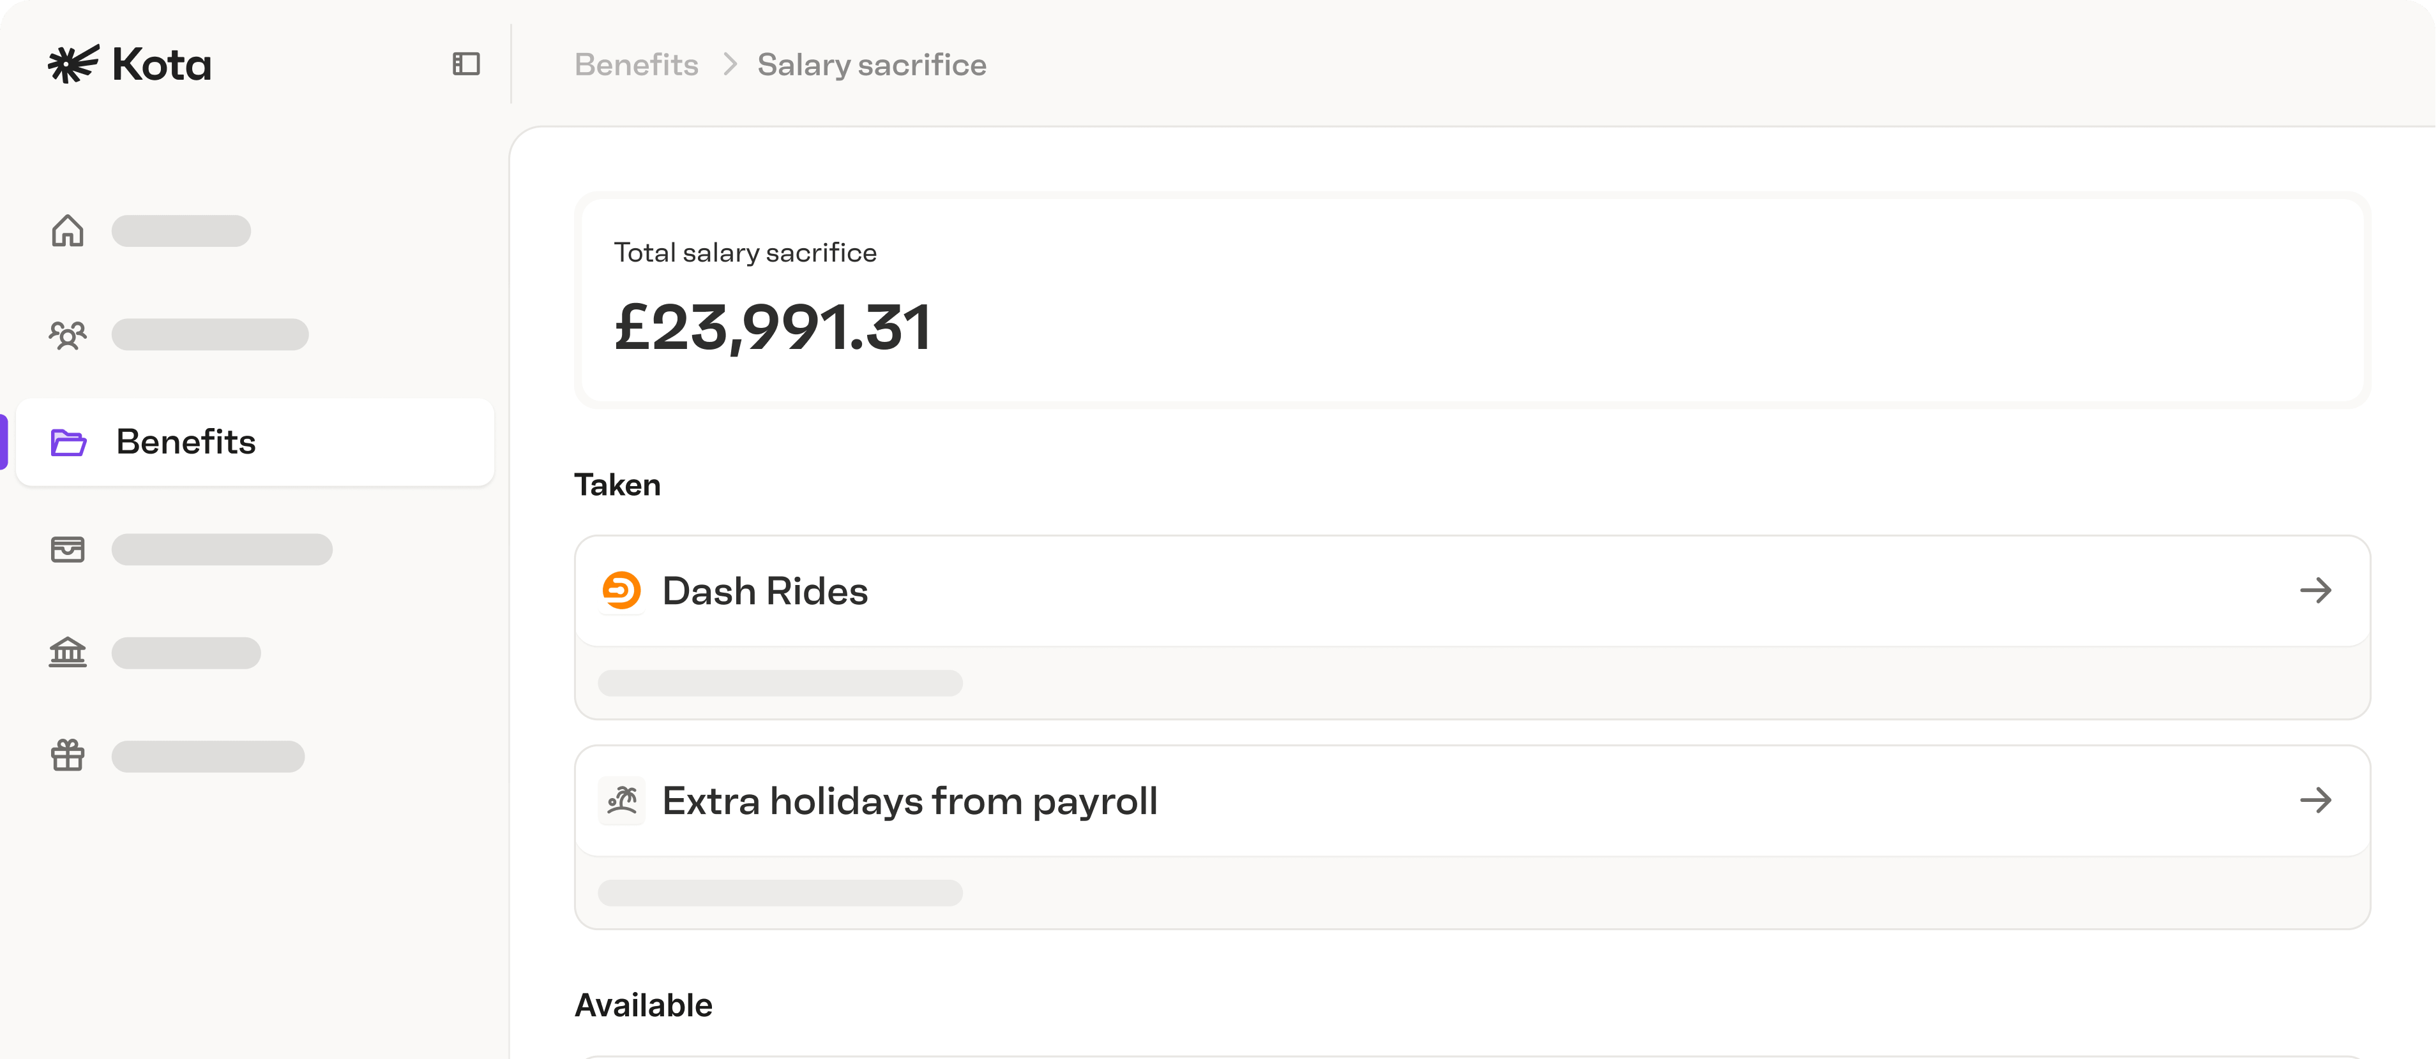The width and height of the screenshot is (2436, 1059).
Task: Click the orange Dash Rides logo
Action: pos(622,591)
